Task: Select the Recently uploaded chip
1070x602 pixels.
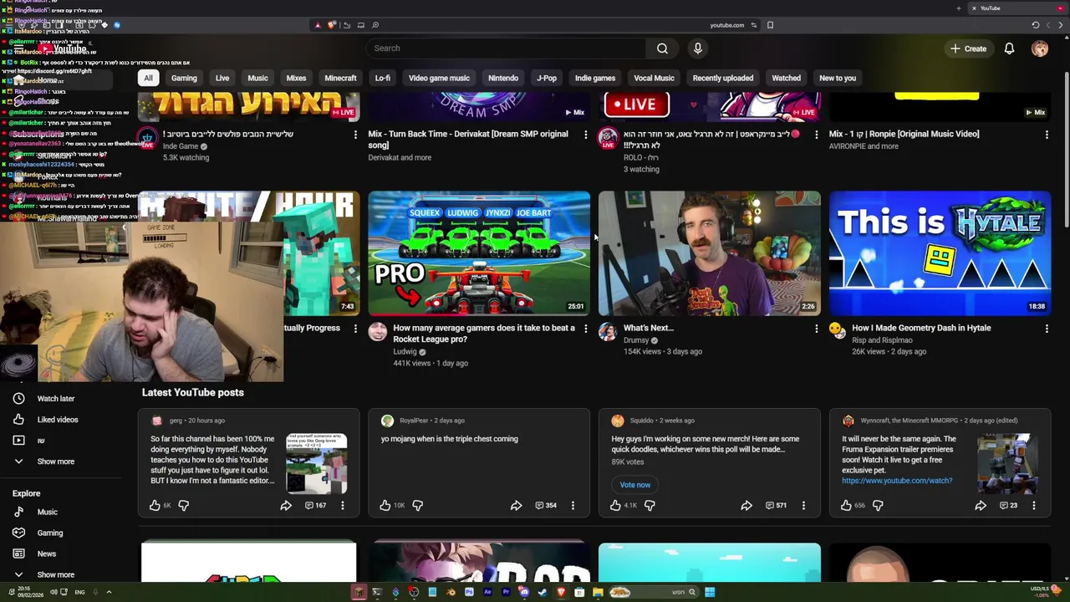Action: 723,78
